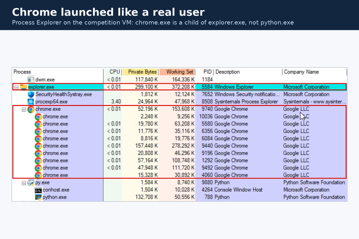Viewport: 359px width, 239px height.
Task: Click Chrome icon in PID 9440 row
Action: click(x=38, y=146)
